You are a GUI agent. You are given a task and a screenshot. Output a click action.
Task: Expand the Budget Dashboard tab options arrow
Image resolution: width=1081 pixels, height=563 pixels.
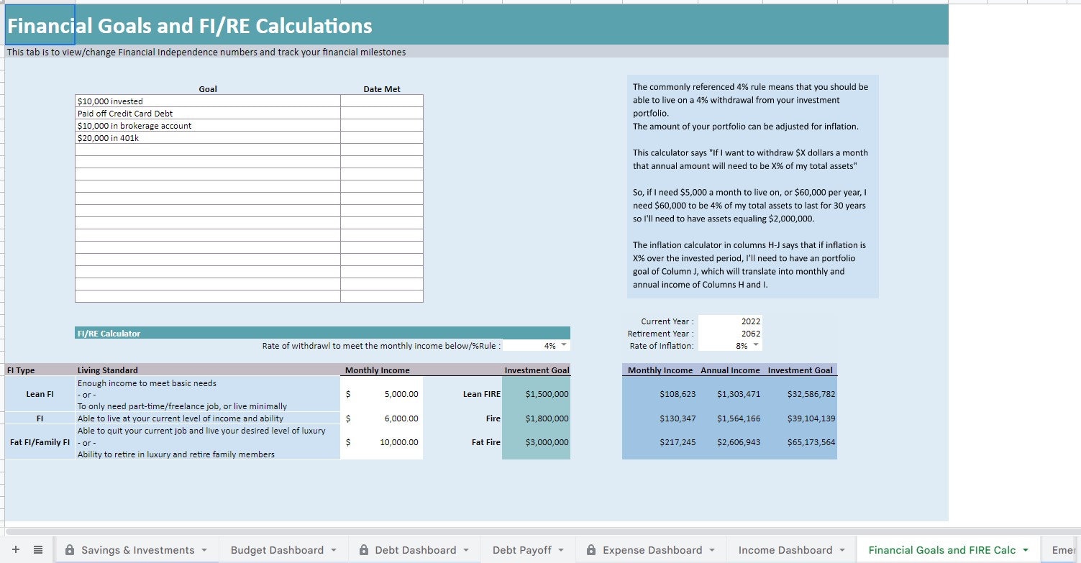pyautogui.click(x=333, y=549)
